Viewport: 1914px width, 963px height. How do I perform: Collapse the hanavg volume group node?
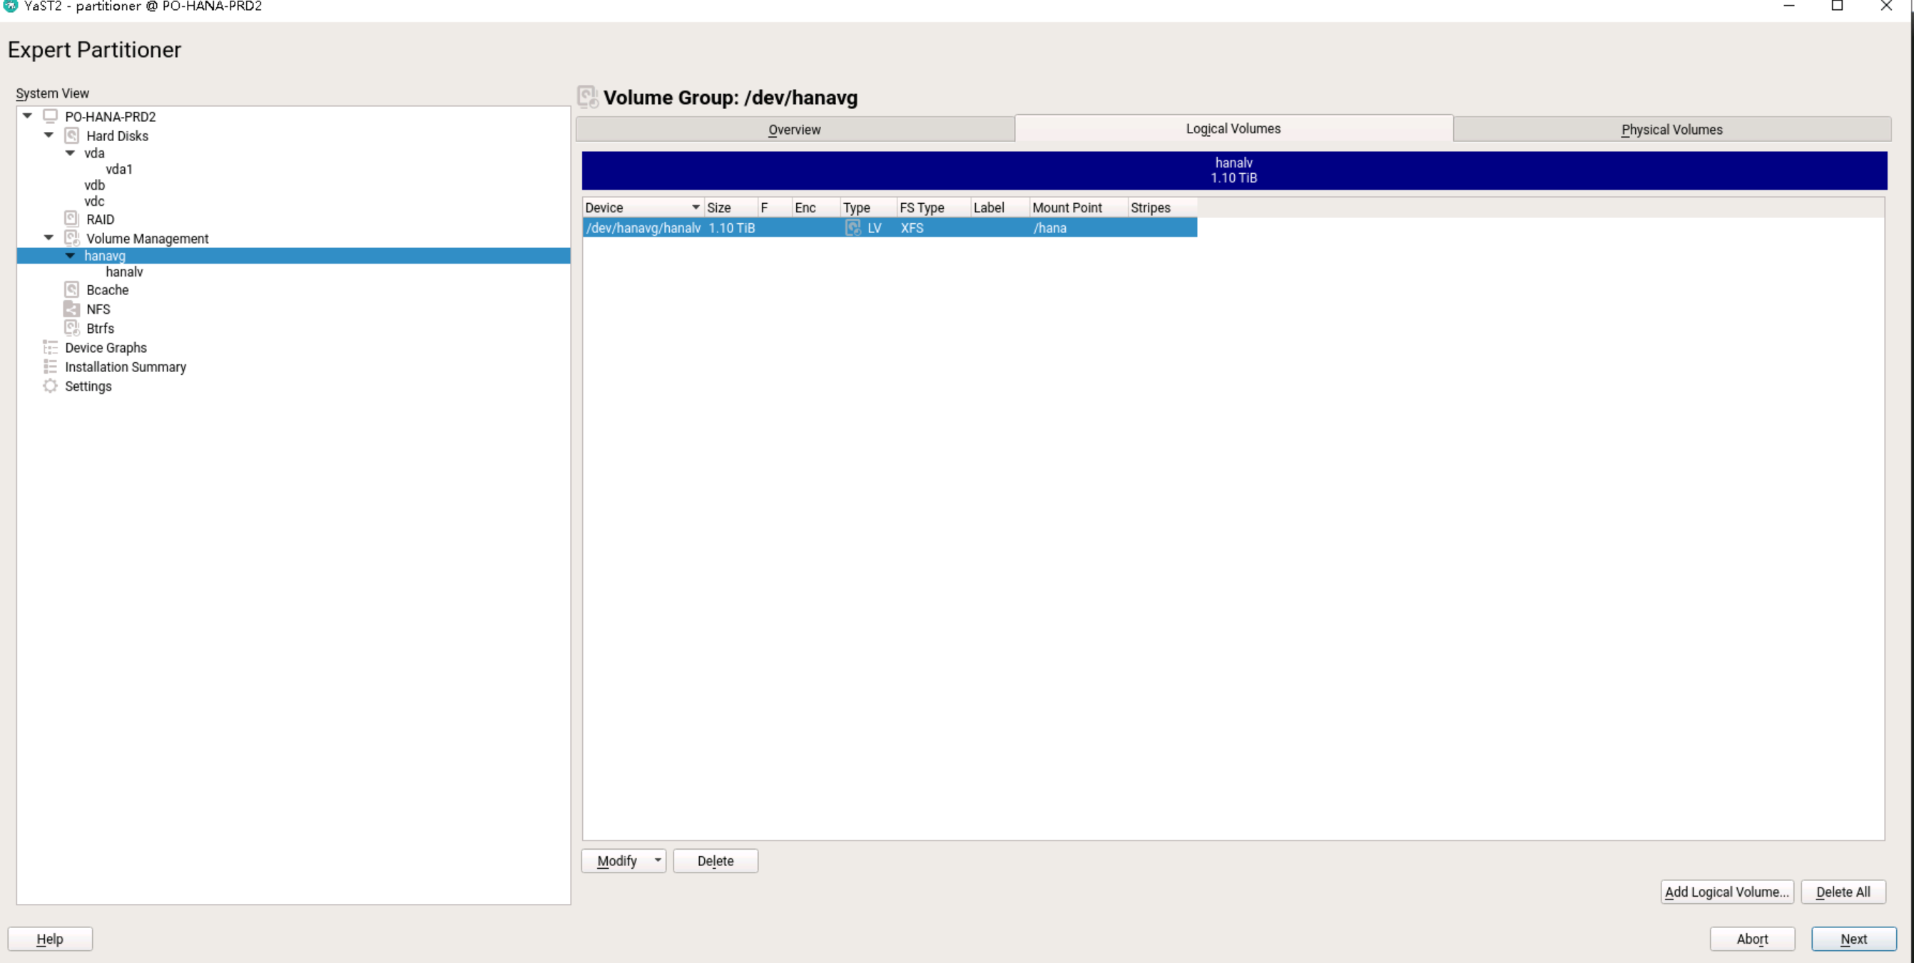coord(70,255)
